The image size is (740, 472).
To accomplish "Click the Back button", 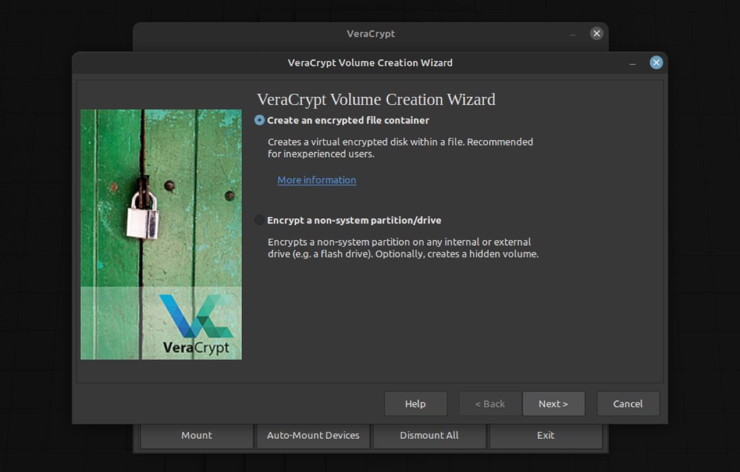I will (490, 404).
